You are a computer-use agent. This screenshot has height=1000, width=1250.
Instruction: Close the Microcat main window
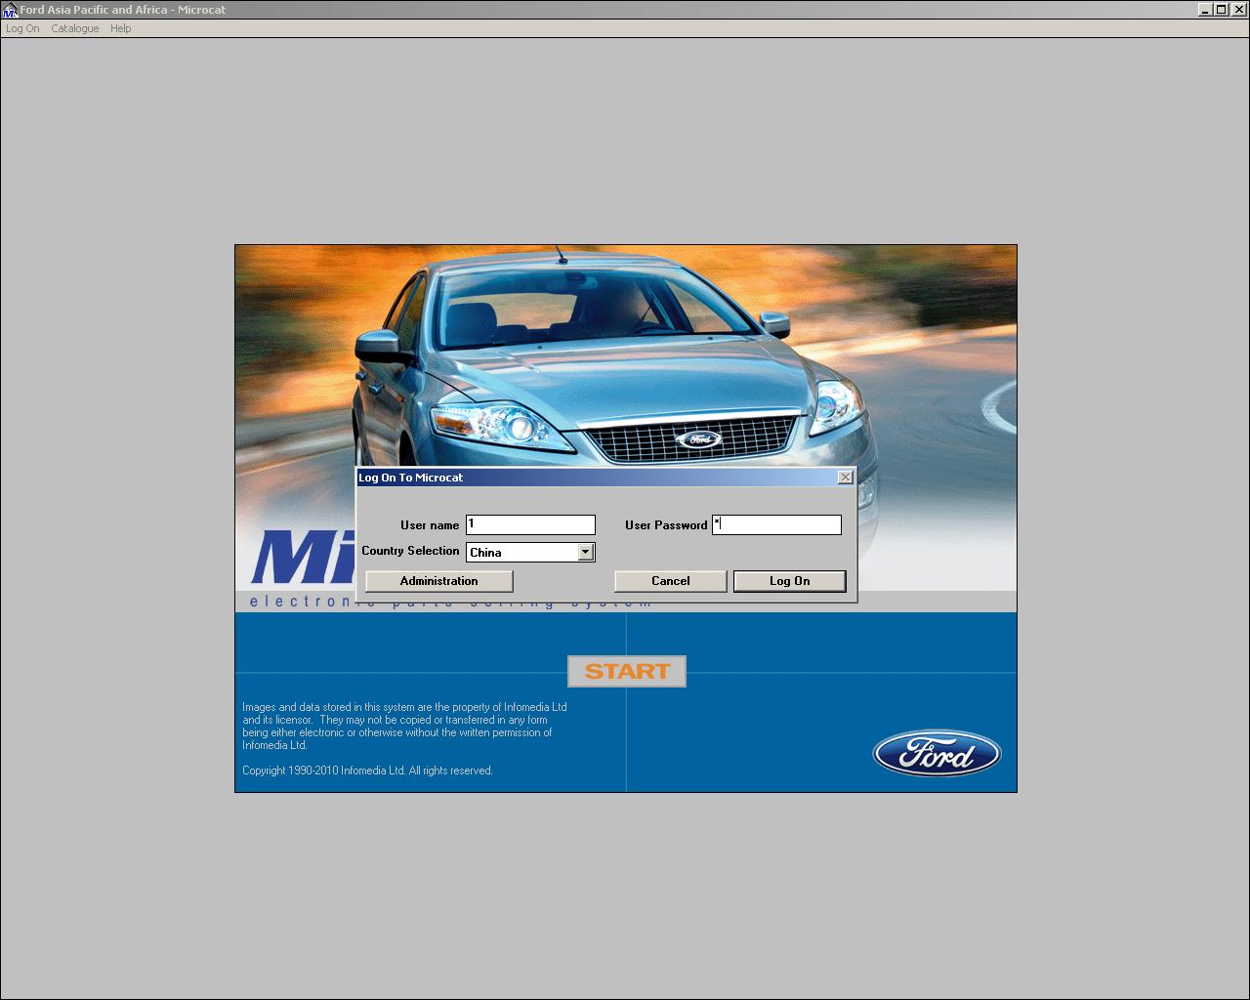click(x=1238, y=10)
